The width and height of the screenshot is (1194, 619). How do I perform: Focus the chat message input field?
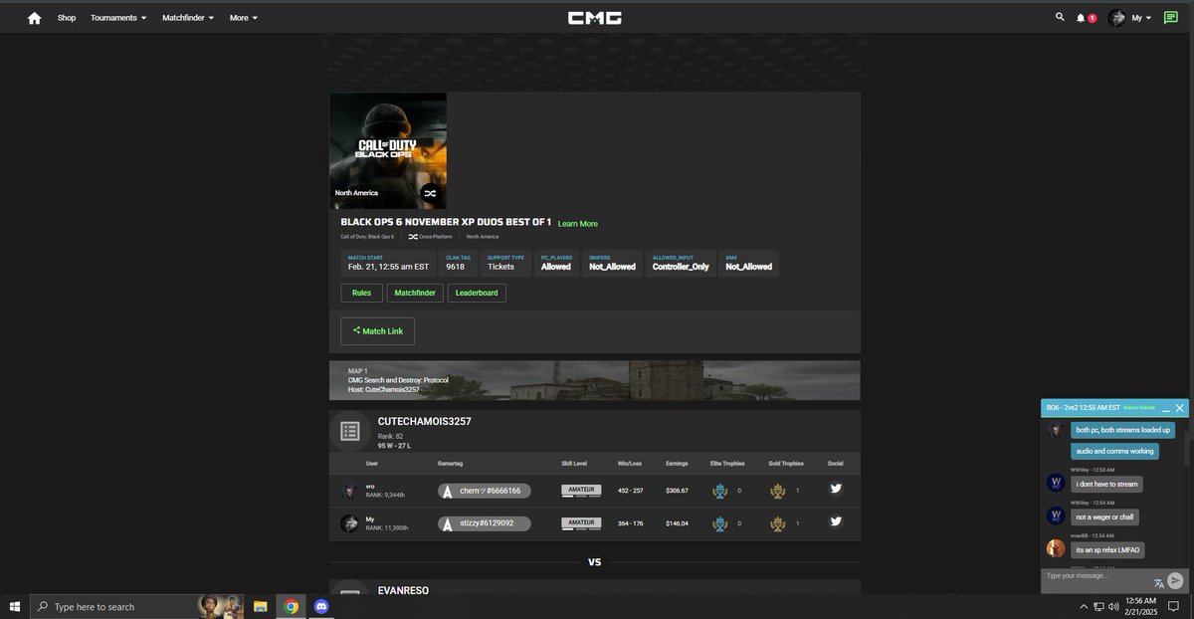(1096, 576)
